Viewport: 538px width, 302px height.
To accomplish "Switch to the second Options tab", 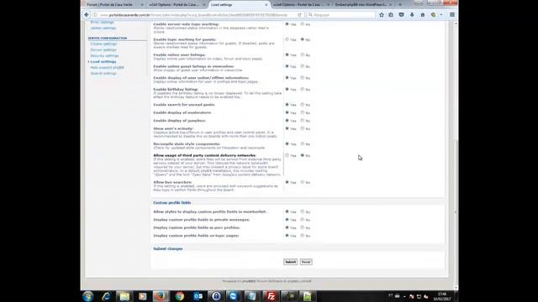I will point(177,5).
